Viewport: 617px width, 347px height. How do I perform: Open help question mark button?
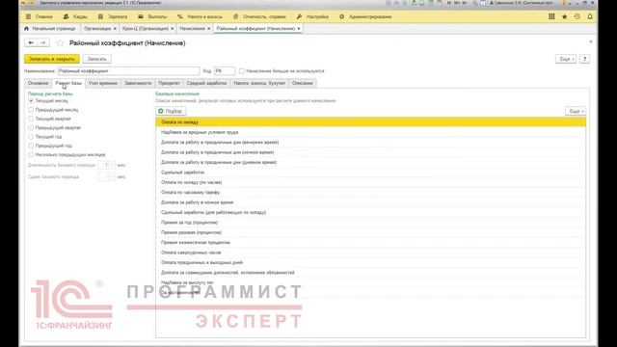(585, 59)
